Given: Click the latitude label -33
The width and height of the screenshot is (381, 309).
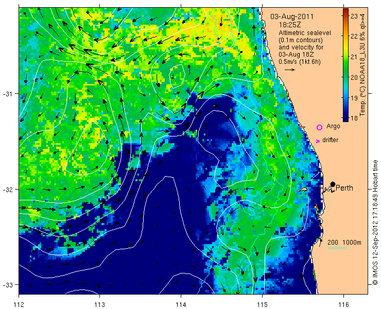Looking at the screenshot, I should [x=8, y=284].
